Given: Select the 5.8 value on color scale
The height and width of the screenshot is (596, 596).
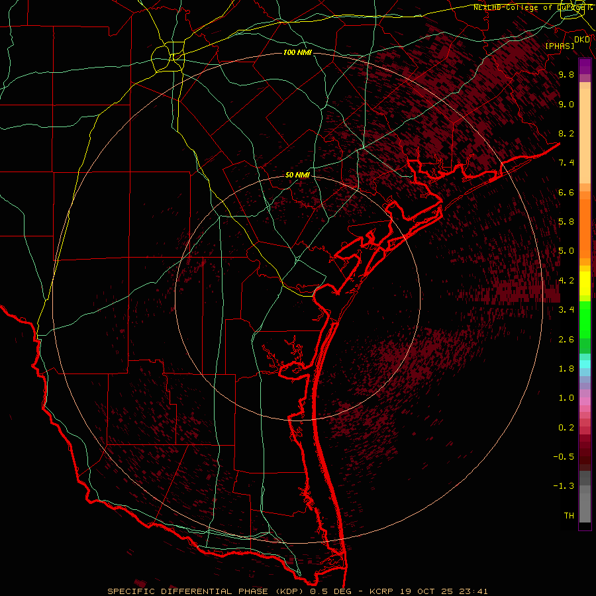Looking at the screenshot, I should [x=566, y=222].
